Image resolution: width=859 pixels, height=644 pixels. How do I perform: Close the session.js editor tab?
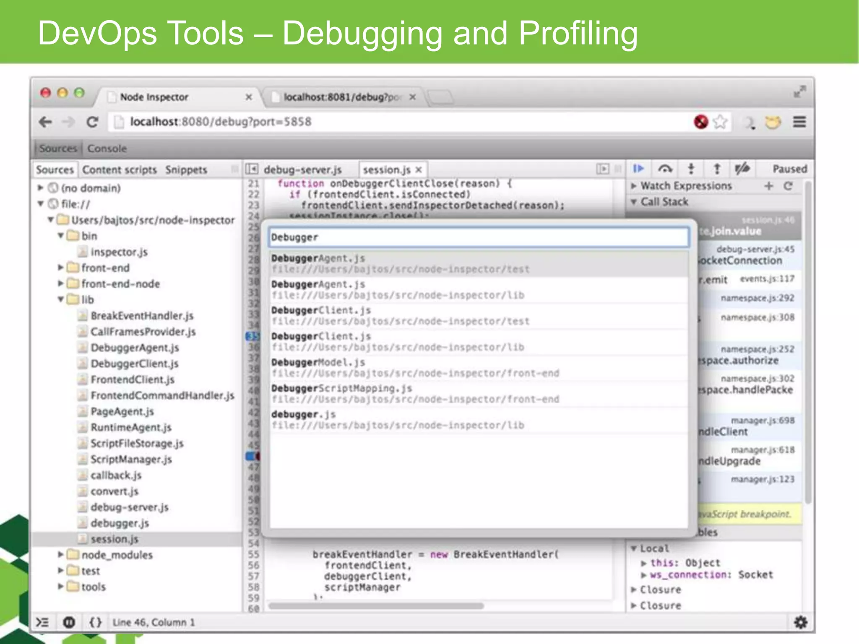pyautogui.click(x=419, y=170)
